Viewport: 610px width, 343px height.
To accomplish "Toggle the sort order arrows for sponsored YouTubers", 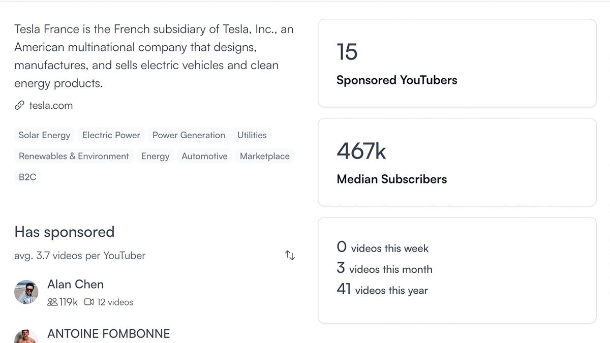I will click(290, 255).
